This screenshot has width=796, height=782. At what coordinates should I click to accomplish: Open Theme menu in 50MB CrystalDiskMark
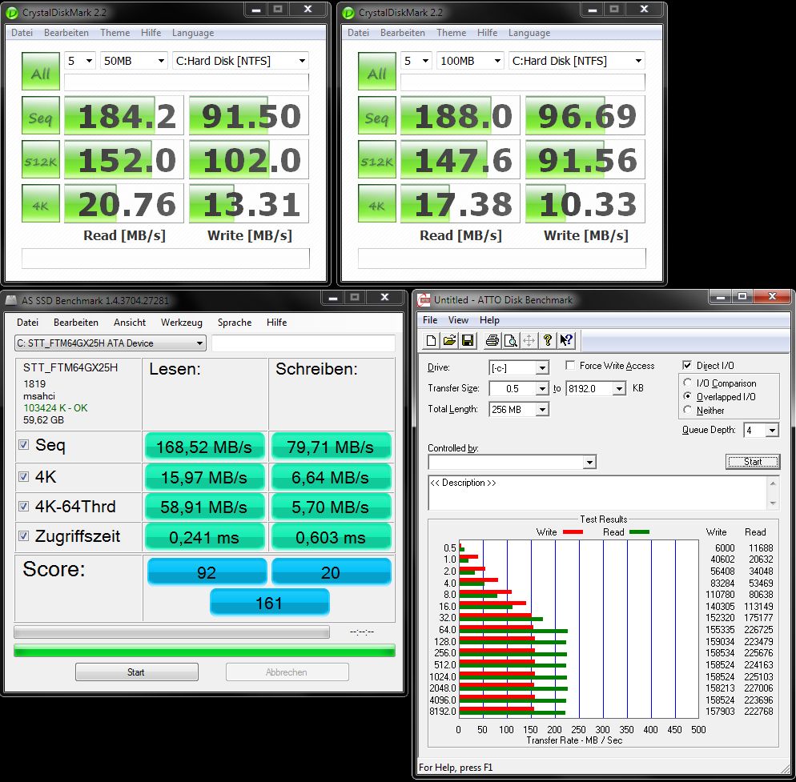[x=115, y=33]
